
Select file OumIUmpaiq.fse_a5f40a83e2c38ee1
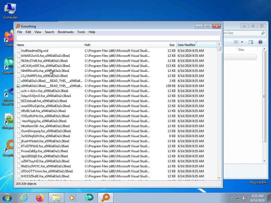[46, 131]
